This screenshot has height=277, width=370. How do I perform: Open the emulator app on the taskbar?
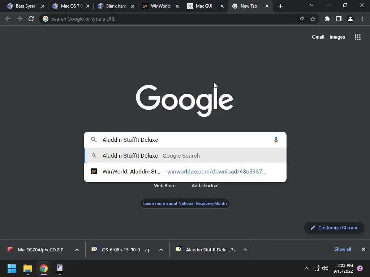tap(60, 268)
